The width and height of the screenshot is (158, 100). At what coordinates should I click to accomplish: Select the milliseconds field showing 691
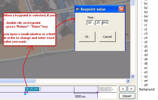105,23
